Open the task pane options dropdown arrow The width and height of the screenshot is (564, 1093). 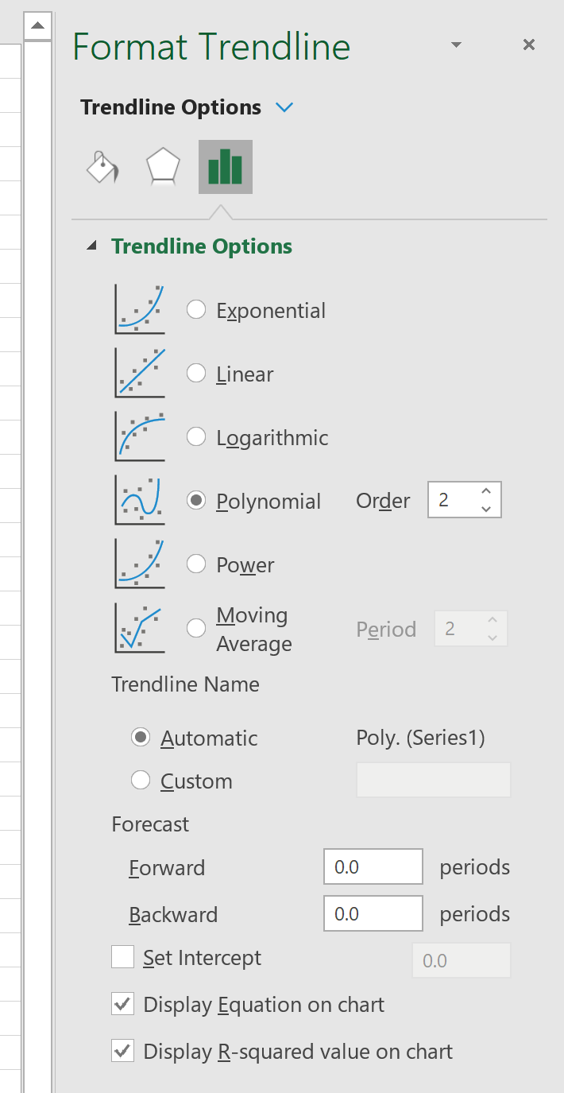456,45
